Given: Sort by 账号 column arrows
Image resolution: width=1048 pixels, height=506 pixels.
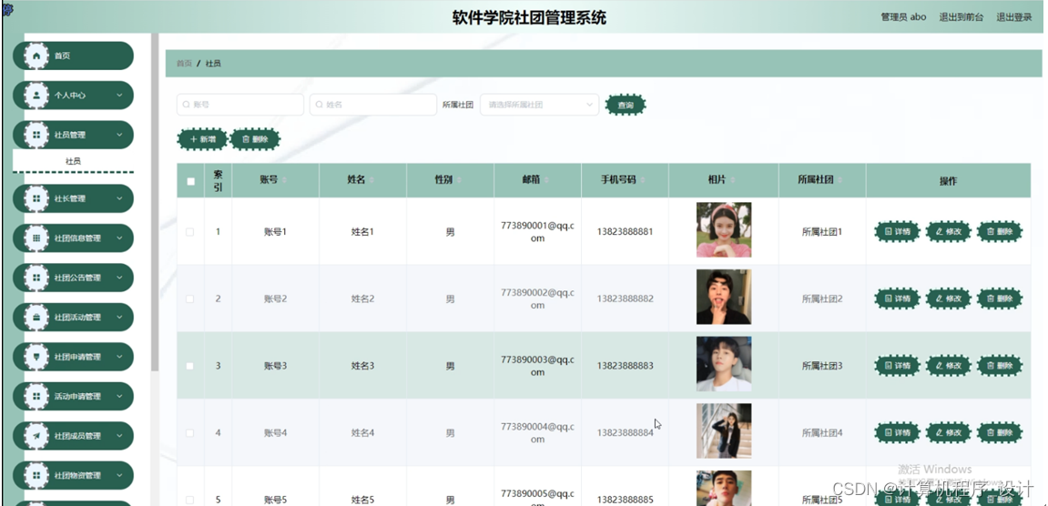Looking at the screenshot, I should (x=285, y=180).
